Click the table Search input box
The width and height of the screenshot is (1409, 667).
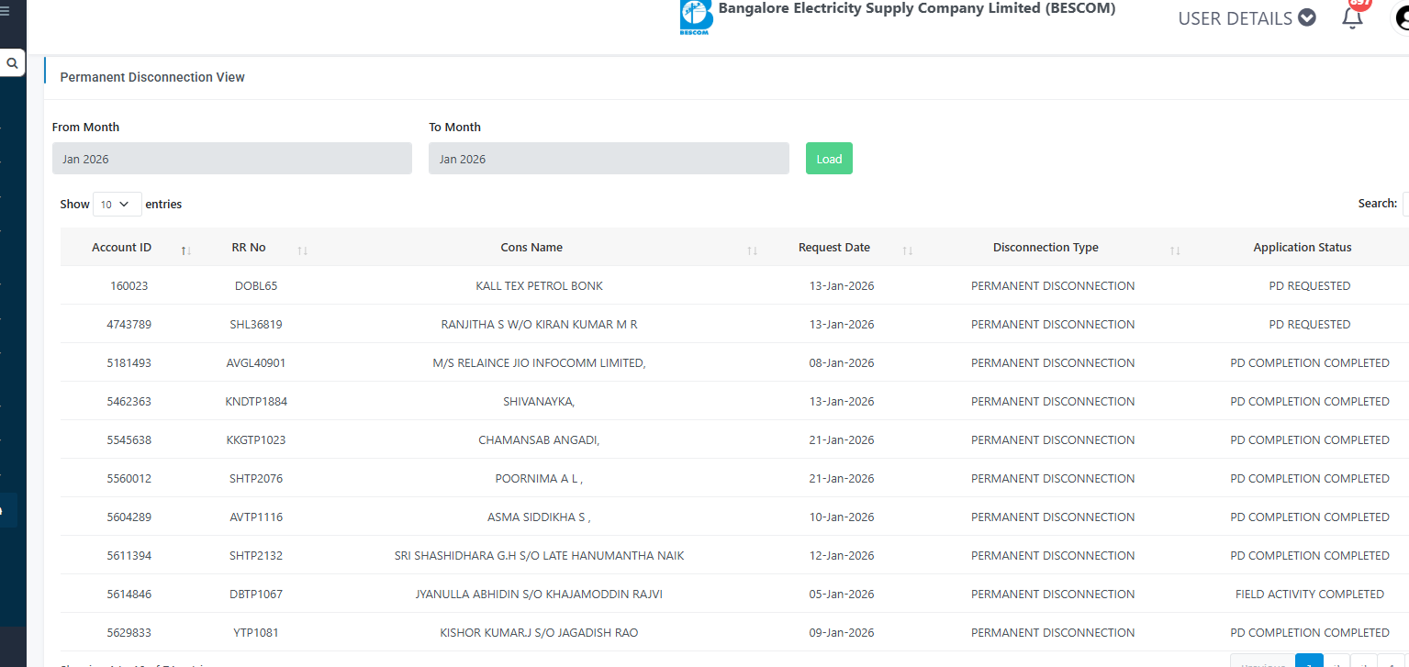pyautogui.click(x=1405, y=204)
